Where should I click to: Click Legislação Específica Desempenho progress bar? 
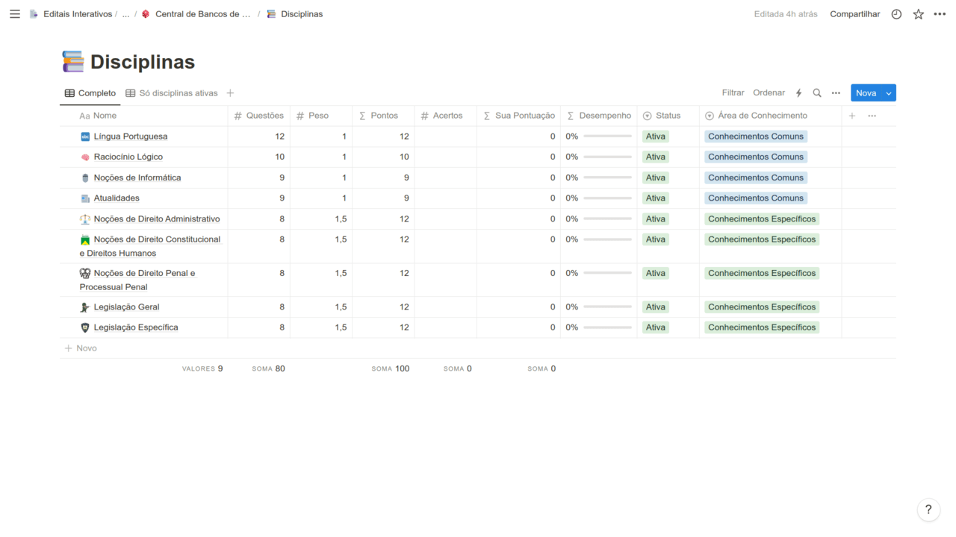(607, 327)
